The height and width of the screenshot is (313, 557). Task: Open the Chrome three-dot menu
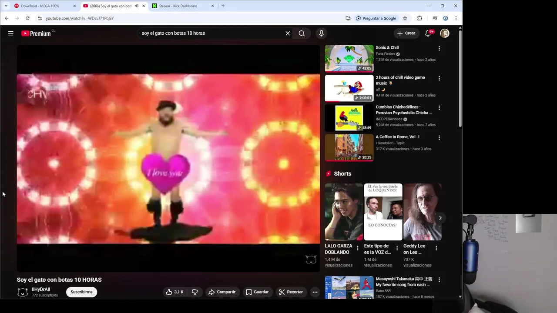456,18
